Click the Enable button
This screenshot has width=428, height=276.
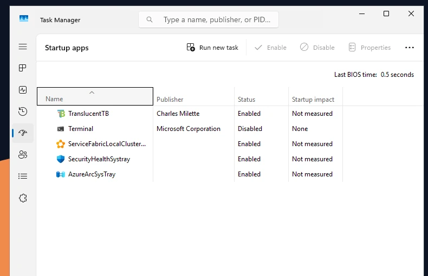click(x=270, y=48)
